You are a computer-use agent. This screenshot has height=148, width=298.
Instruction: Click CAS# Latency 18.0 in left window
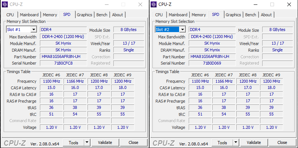click(x=123, y=87)
